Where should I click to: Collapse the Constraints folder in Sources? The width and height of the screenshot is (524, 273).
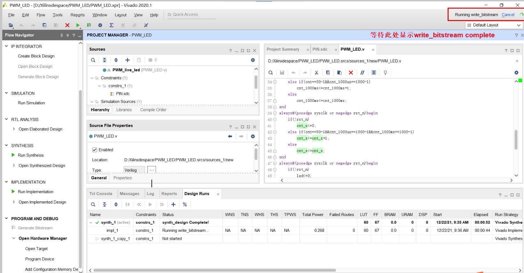pos(92,78)
